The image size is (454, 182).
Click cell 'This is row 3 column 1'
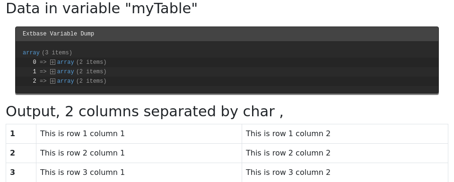[x=139, y=173]
